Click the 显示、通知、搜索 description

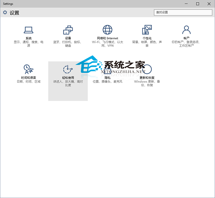[x=29, y=44]
